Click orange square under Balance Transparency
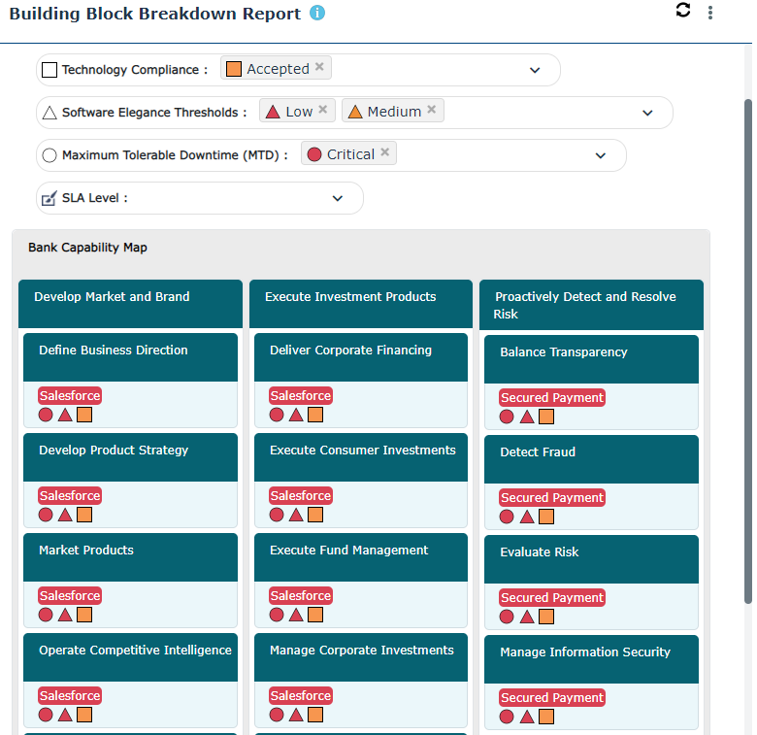Viewport: 757px width, 735px height. (x=546, y=417)
